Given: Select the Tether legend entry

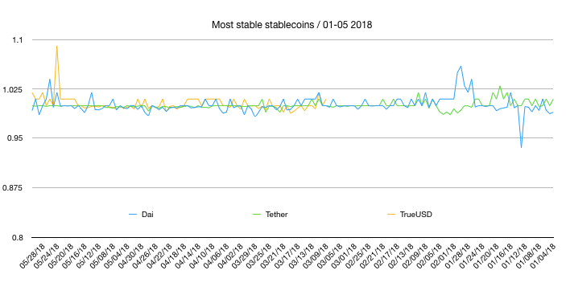Looking at the screenshot, I should click(x=271, y=214).
